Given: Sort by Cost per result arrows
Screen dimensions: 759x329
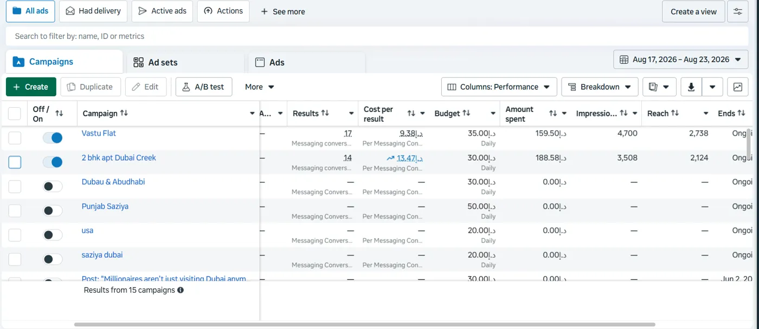Looking at the screenshot, I should click(411, 114).
